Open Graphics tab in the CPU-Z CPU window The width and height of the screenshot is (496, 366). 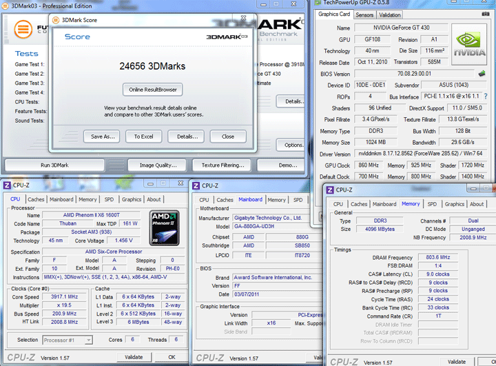click(132, 199)
